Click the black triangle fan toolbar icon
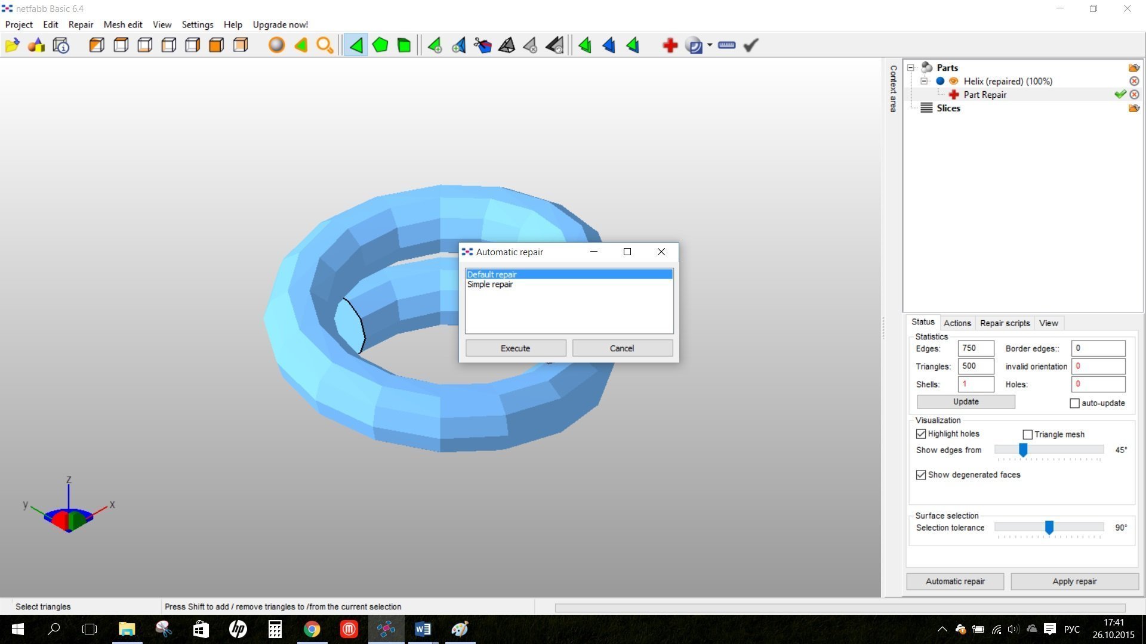The height and width of the screenshot is (644, 1146). [554, 45]
